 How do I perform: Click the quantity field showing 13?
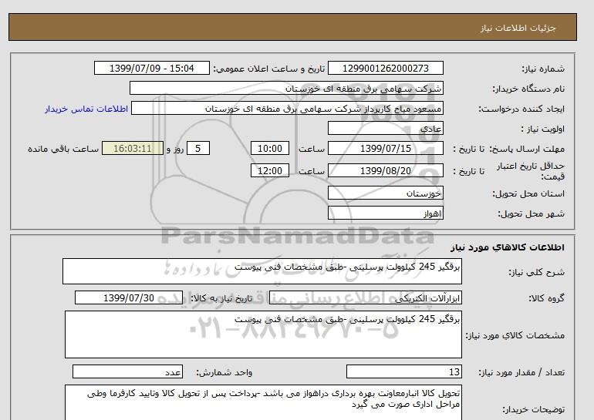pyautogui.click(x=403, y=371)
